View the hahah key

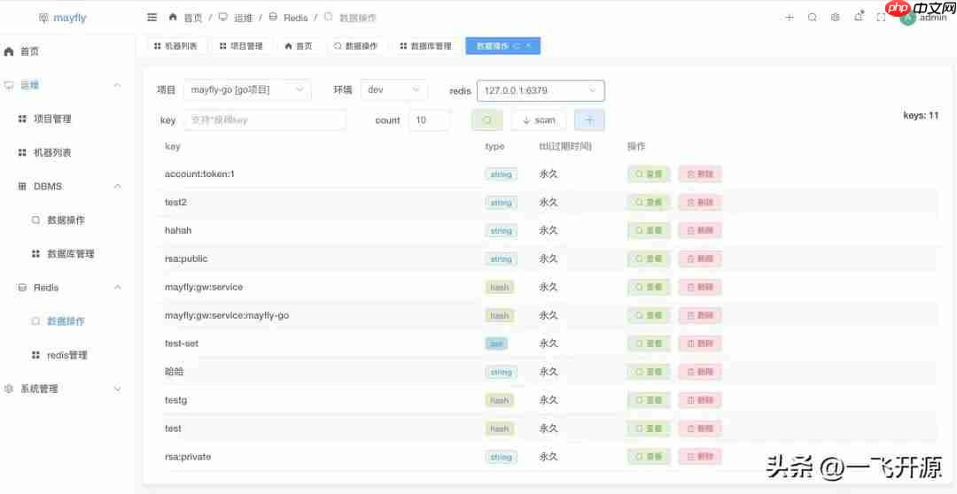coord(649,230)
